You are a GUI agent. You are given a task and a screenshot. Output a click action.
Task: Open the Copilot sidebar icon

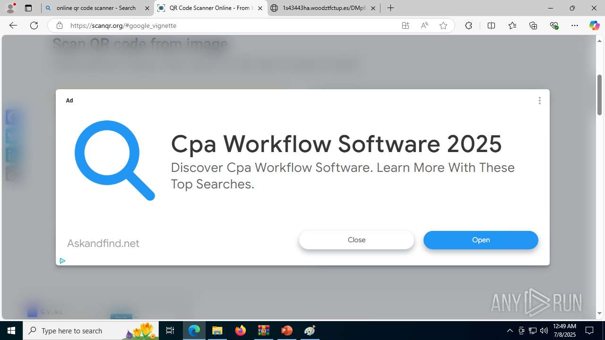[x=594, y=25]
